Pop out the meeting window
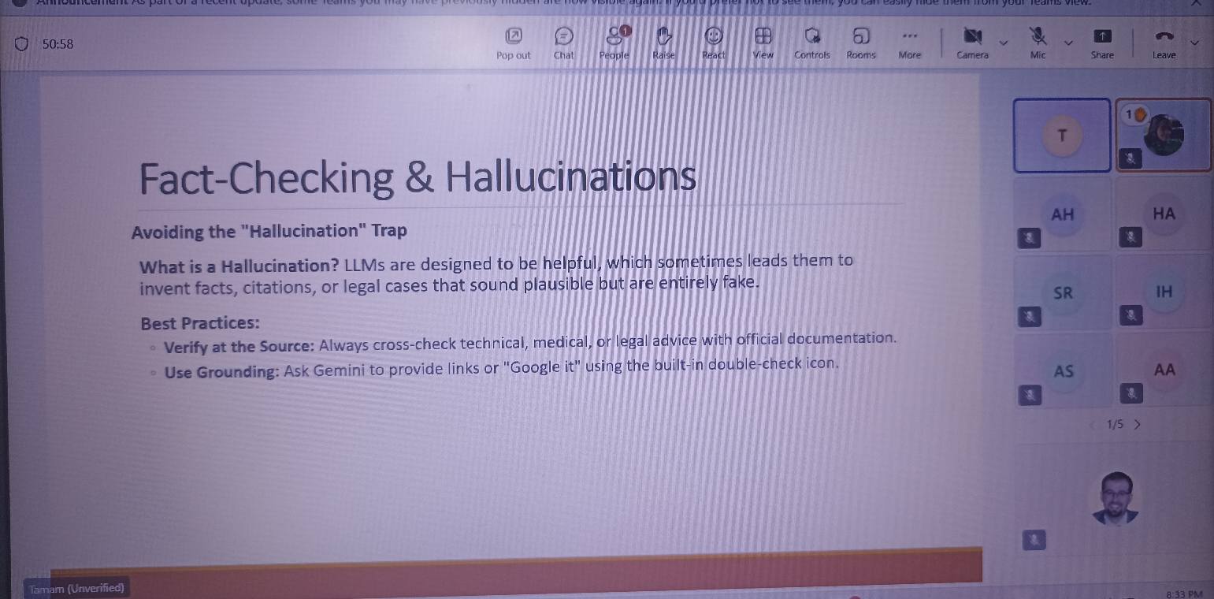Viewport: 1214px width, 599px height. [x=514, y=42]
